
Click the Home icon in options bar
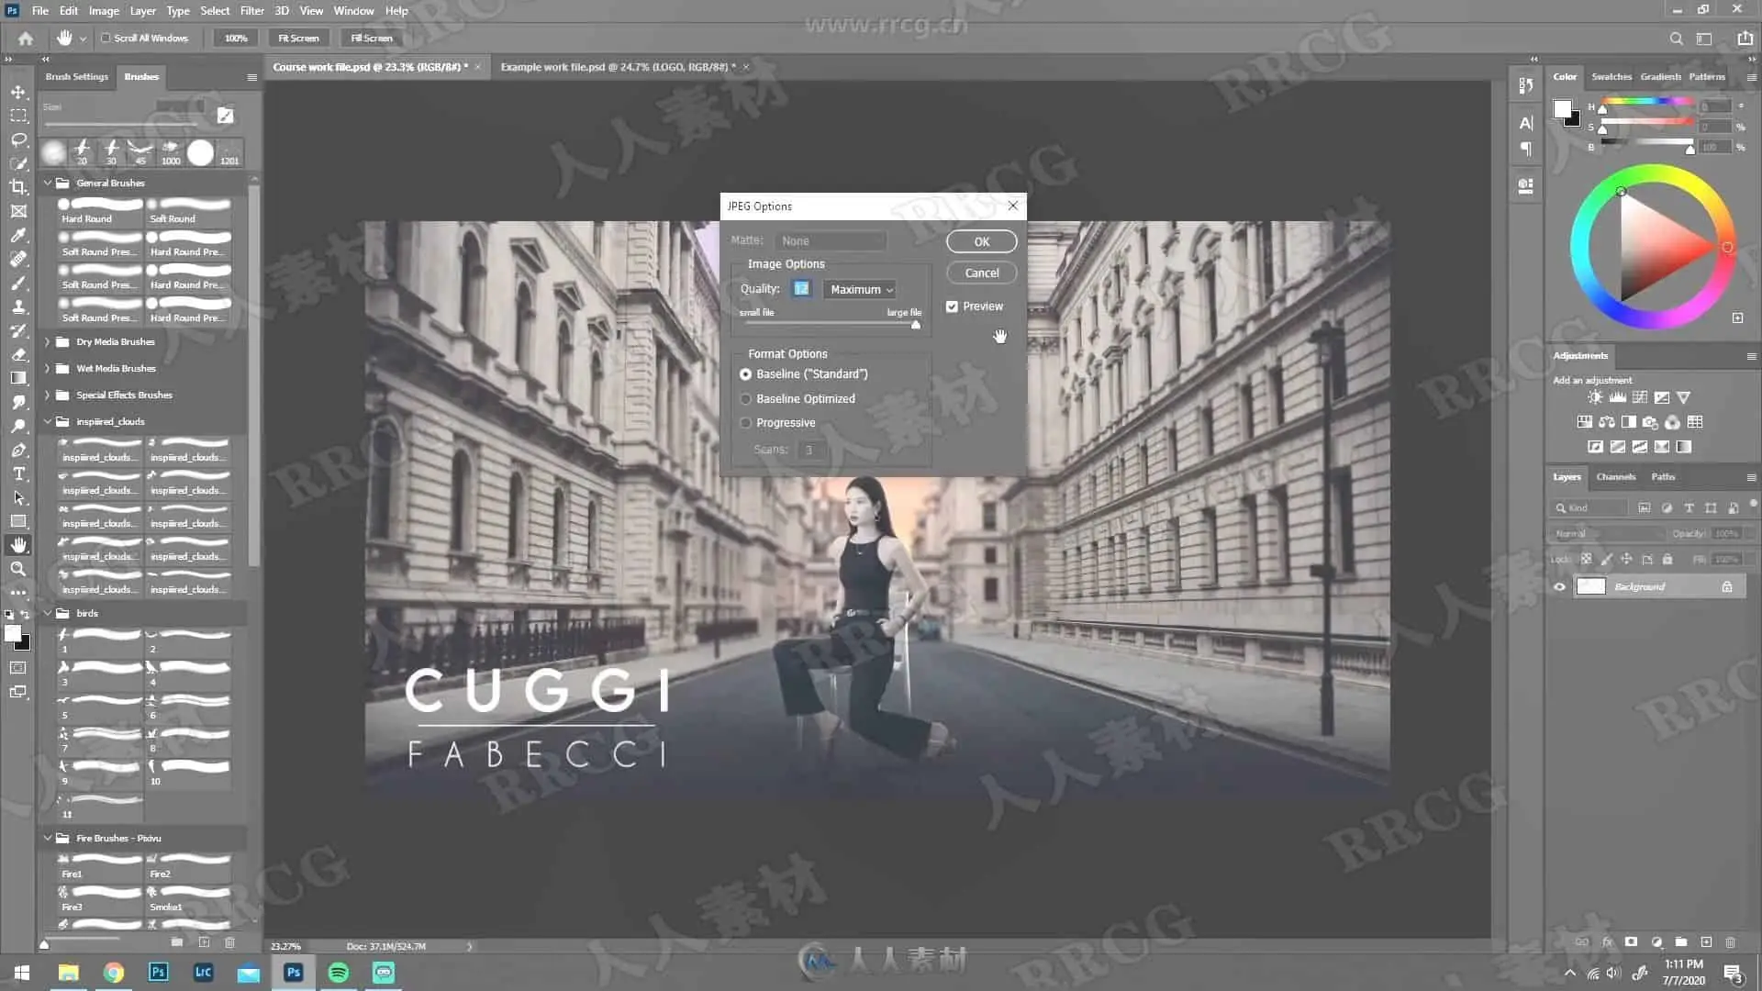(x=26, y=39)
